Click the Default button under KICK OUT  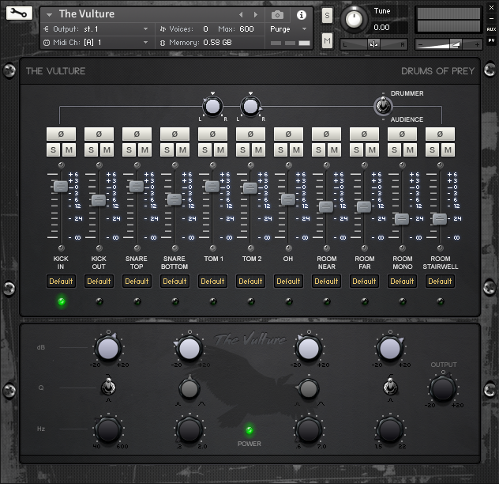pos(99,281)
